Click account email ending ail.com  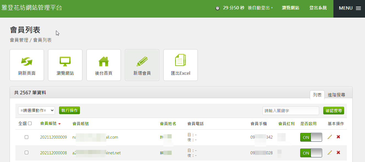tap(95, 137)
